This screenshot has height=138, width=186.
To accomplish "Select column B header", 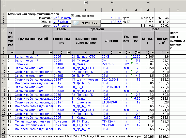I will click(34, 10).
